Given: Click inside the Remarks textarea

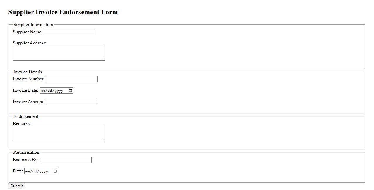Looking at the screenshot, I should (x=59, y=133).
